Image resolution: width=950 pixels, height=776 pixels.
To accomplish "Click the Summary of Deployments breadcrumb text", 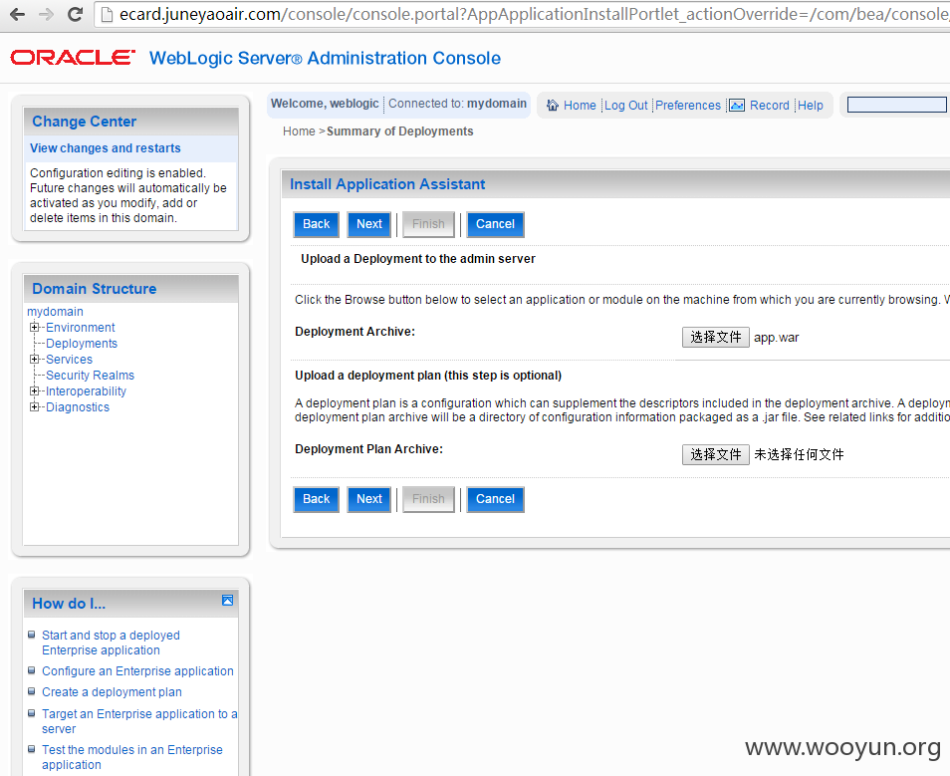I will (x=400, y=131).
